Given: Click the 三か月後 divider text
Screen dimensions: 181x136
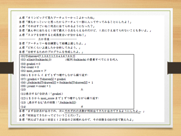Looking at the screenshot, I should (44, 39).
